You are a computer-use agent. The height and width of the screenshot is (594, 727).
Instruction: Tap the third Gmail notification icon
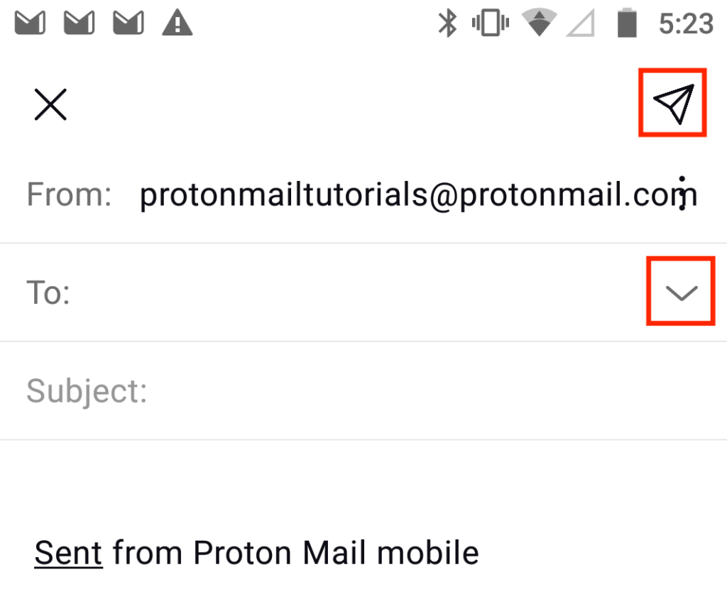coord(129,23)
